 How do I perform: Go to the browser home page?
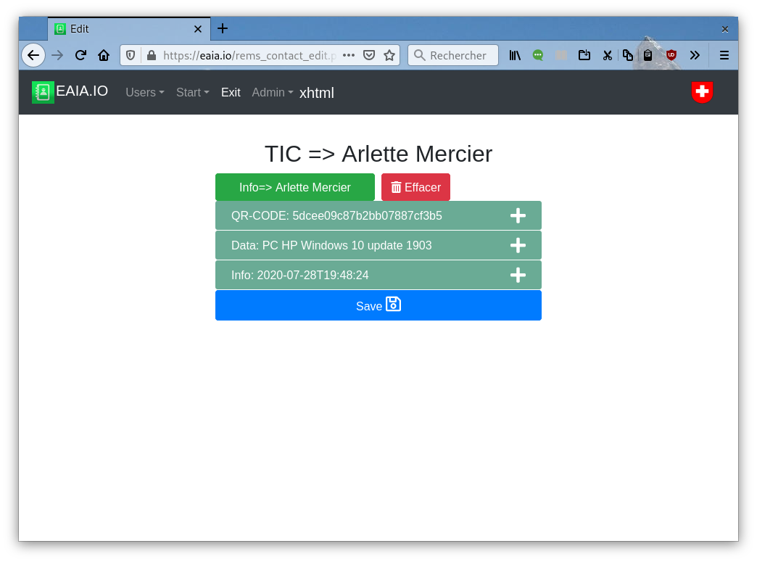(x=104, y=55)
